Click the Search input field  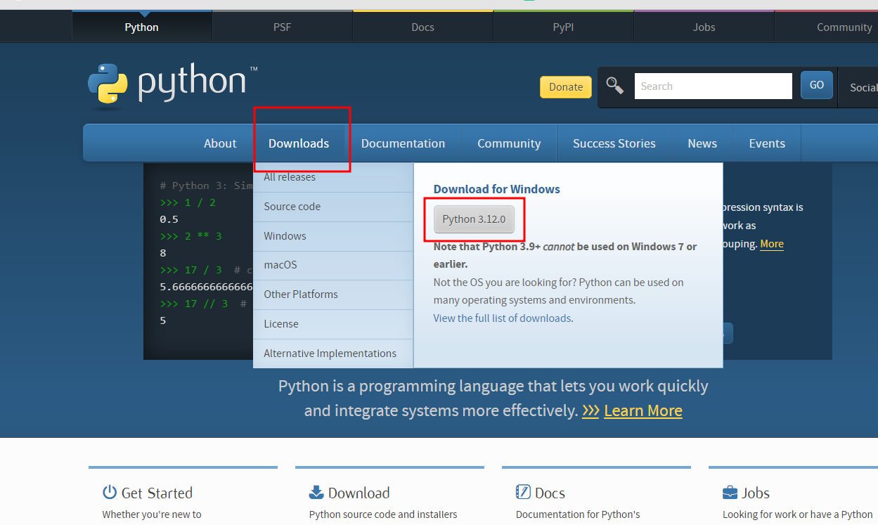[x=714, y=86]
